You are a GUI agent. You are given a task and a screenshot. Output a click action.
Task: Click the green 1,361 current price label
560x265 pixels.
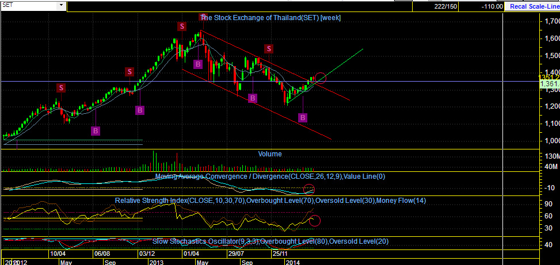point(550,84)
